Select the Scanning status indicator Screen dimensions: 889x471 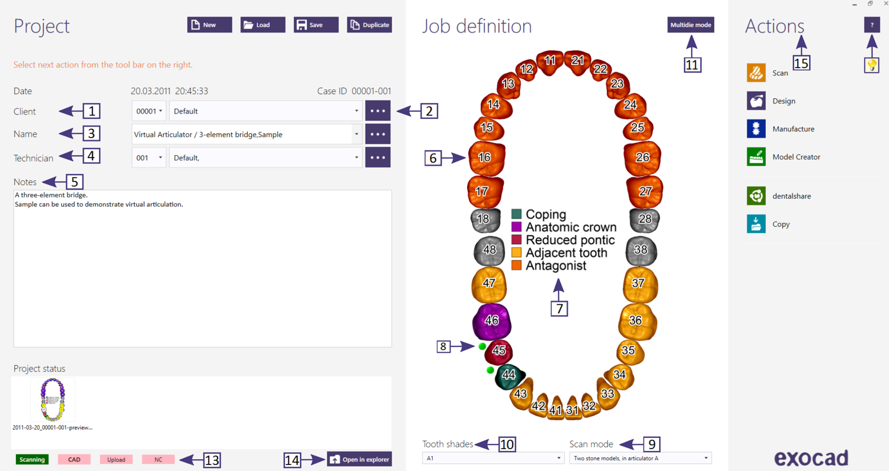click(x=32, y=460)
